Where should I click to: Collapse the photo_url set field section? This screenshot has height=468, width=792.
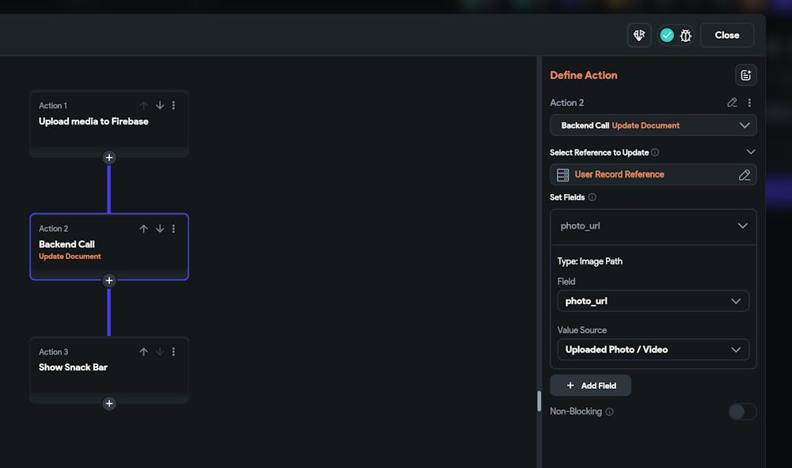click(x=742, y=226)
